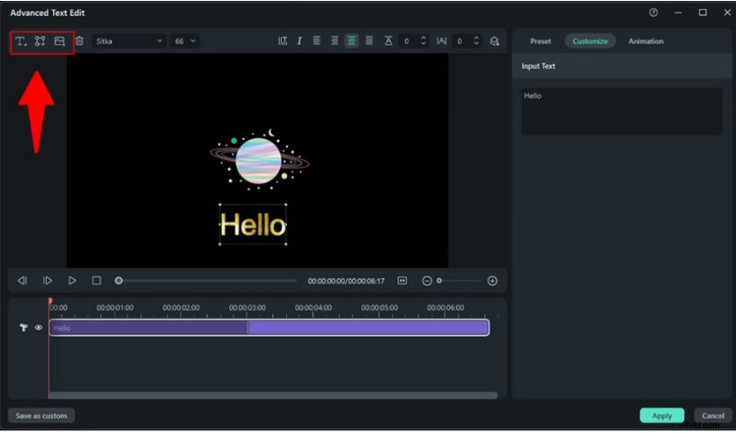Toggle italic text formatting
736x433 pixels.
pyautogui.click(x=299, y=41)
